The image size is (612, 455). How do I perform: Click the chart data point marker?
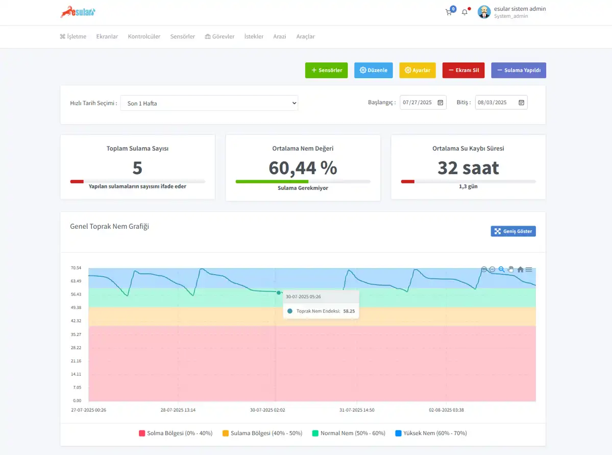[x=279, y=293]
